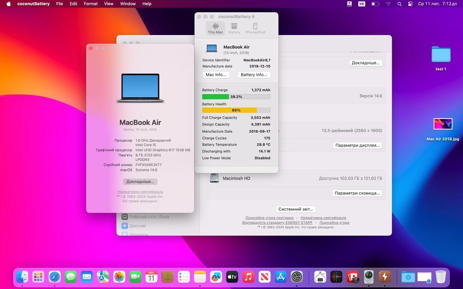
Task: Open Відповідність стандарту ENERGY STAR link
Action: pyautogui.click(x=277, y=223)
